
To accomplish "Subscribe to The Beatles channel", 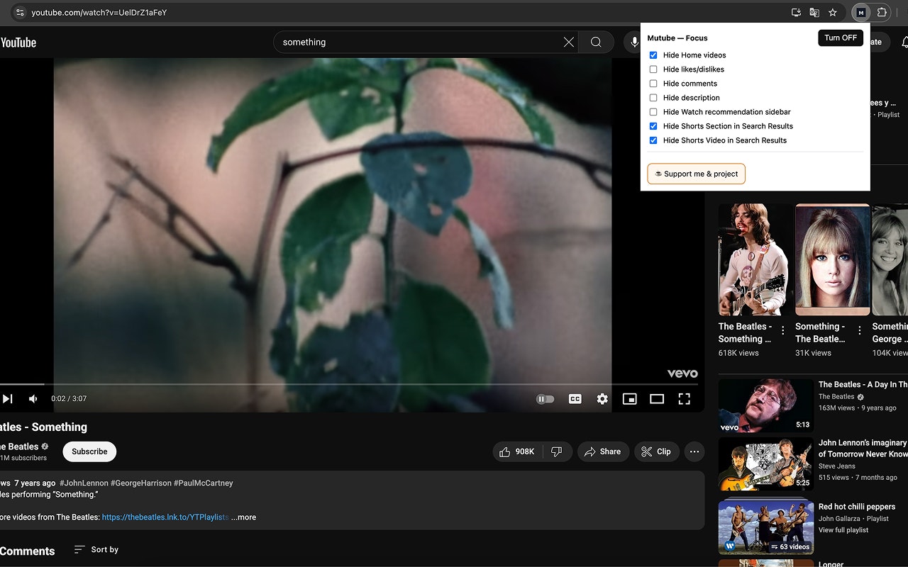I will 89,451.
